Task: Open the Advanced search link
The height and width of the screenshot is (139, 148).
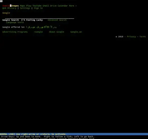Action: click(57, 20)
